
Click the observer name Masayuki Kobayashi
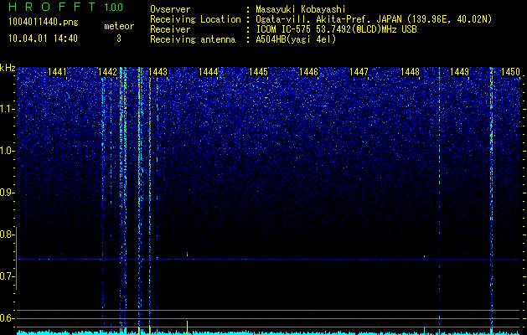[301, 9]
